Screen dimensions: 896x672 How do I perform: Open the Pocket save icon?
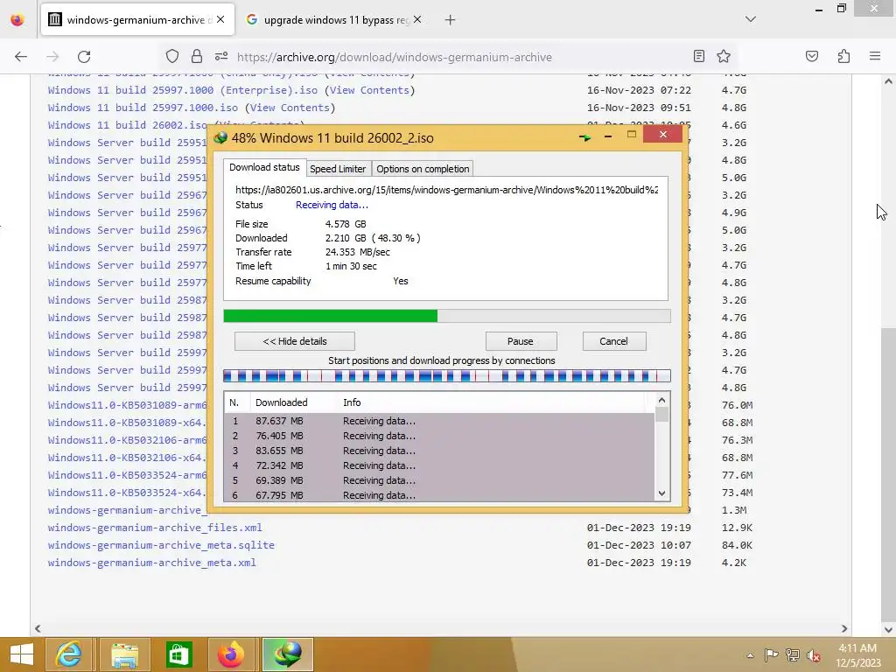coord(811,56)
